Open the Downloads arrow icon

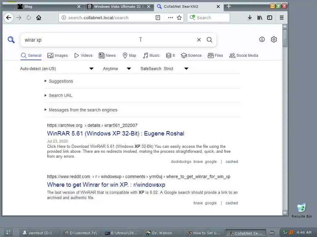click(x=250, y=18)
